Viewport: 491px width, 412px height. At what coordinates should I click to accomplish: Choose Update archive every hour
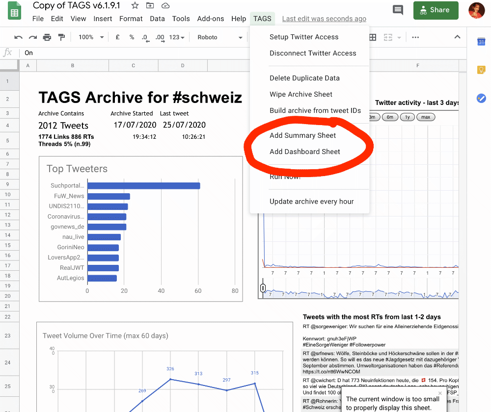310,202
